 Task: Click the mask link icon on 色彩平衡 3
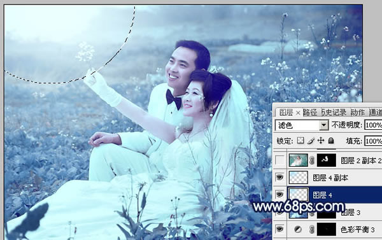tap(312, 229)
